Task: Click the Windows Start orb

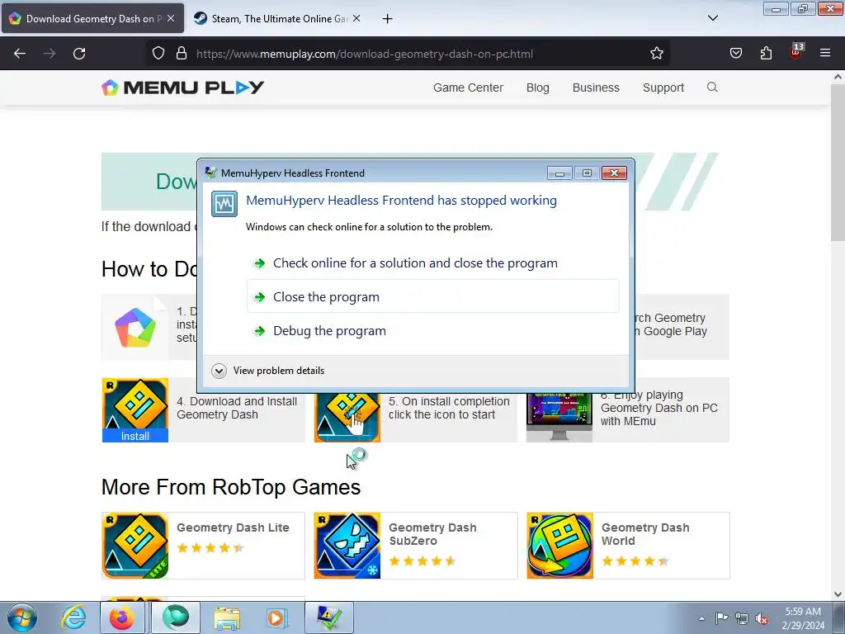Action: point(22,617)
